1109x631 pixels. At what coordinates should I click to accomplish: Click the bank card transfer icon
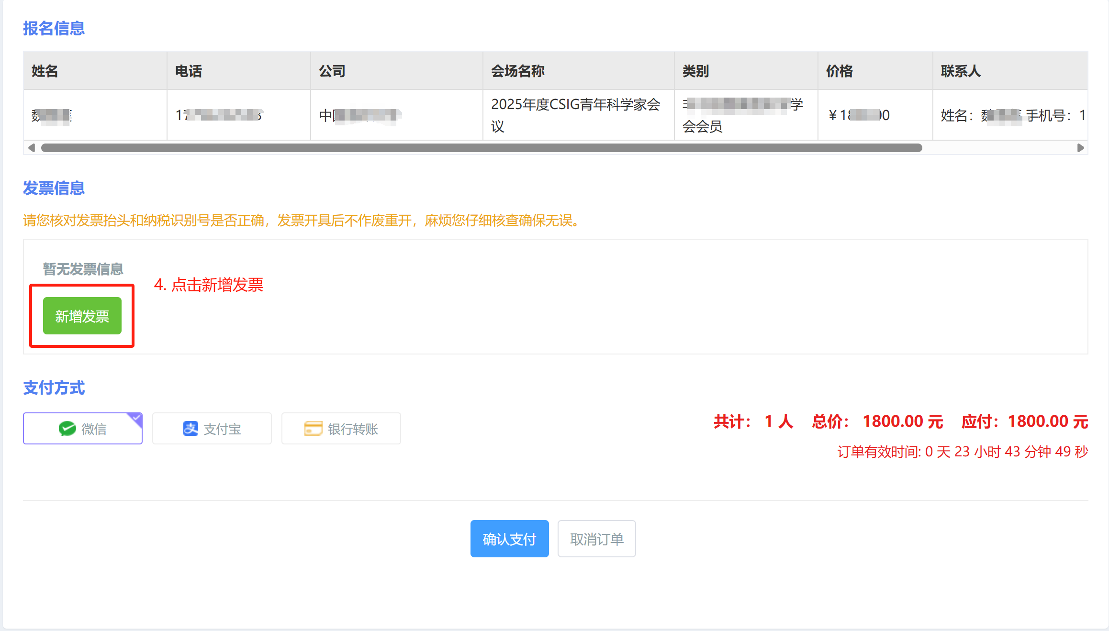314,429
